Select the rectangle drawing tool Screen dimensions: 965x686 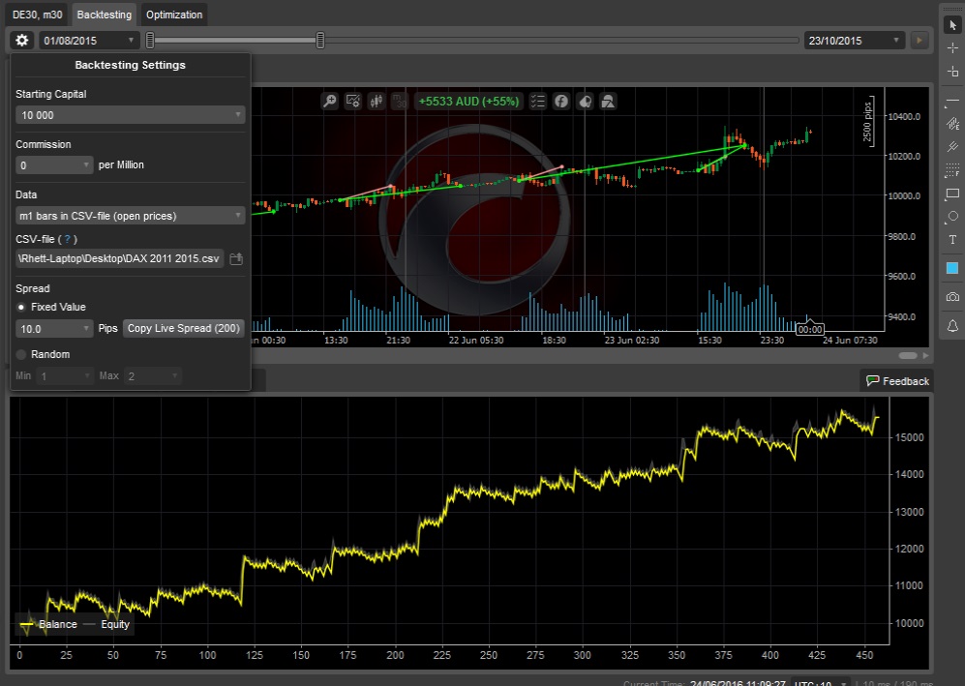point(952,194)
